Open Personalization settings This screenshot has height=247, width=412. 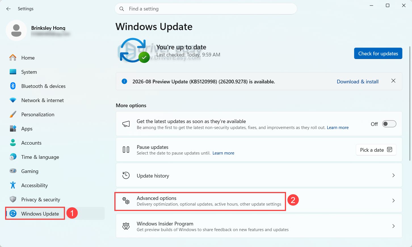pos(55,114)
